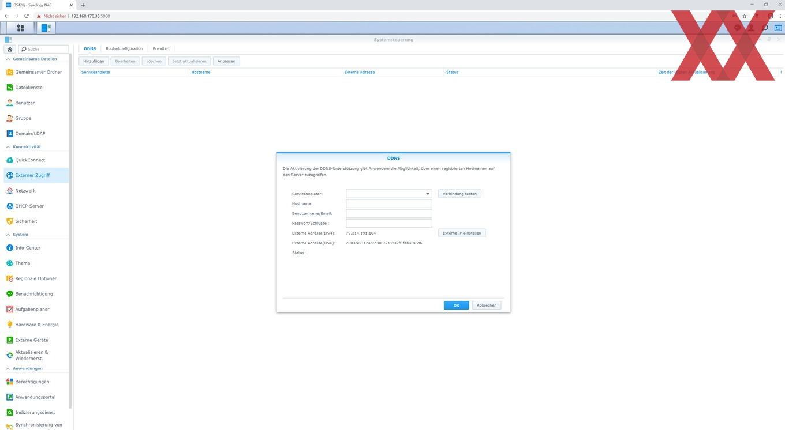The height and width of the screenshot is (430, 785).
Task: Open the DSM widgets panel icon
Action: pos(778,28)
